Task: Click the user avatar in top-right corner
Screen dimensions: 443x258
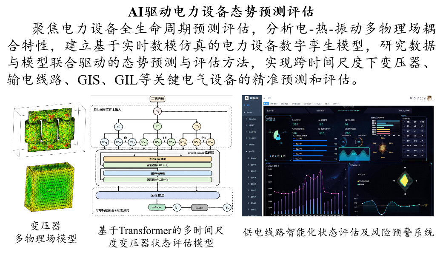Action: [430, 98]
